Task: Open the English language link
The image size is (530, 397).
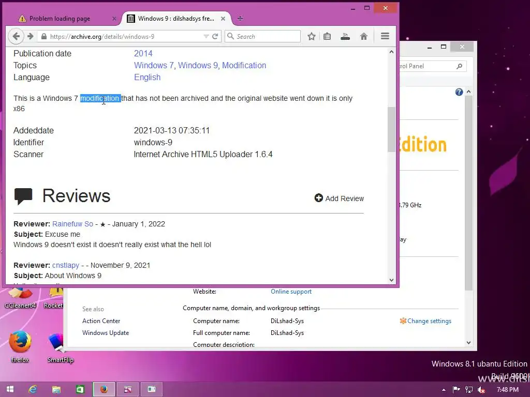Action: pos(148,78)
